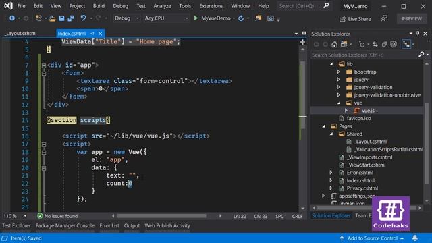The image size is (432, 243).
Task: Click the Redo icon
Action: coord(98,18)
